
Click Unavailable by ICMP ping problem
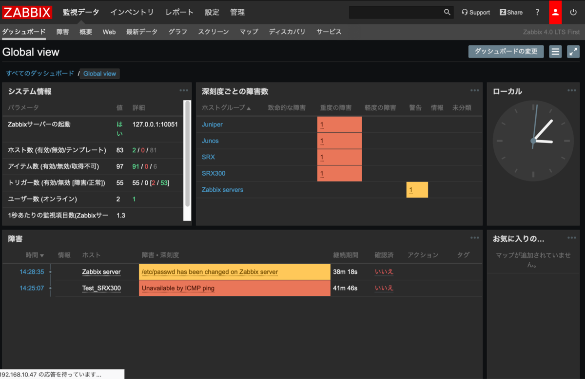[178, 288]
